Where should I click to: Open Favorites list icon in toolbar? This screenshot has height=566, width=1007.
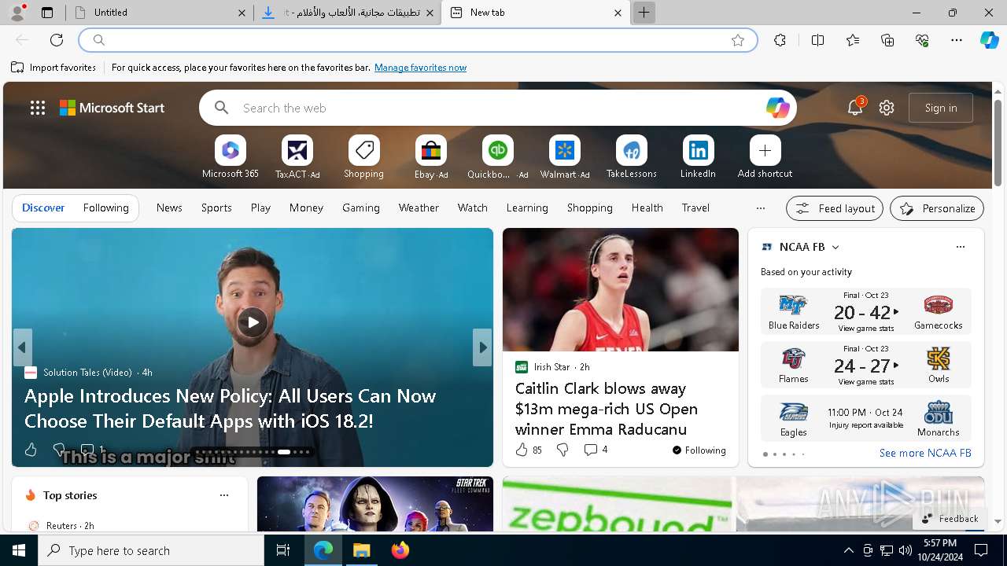(x=853, y=40)
